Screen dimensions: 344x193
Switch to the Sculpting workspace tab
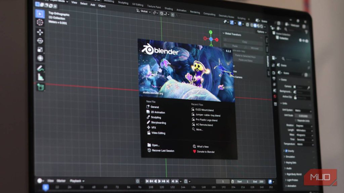click(123, 2)
